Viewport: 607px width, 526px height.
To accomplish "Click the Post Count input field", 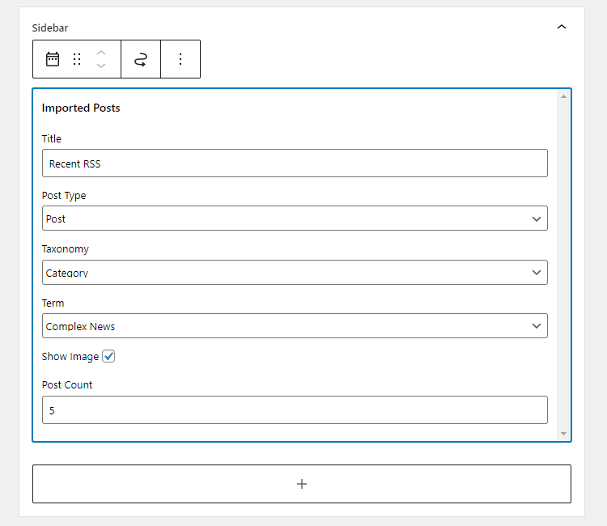I will click(295, 410).
